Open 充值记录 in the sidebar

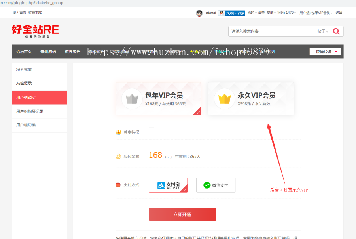pyautogui.click(x=39, y=84)
